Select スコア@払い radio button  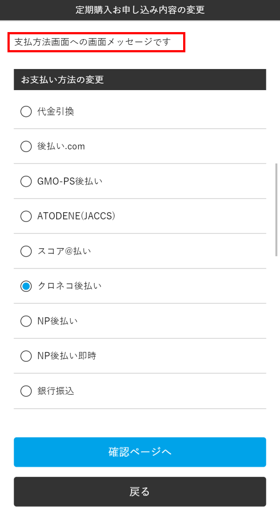pyautogui.click(x=26, y=251)
